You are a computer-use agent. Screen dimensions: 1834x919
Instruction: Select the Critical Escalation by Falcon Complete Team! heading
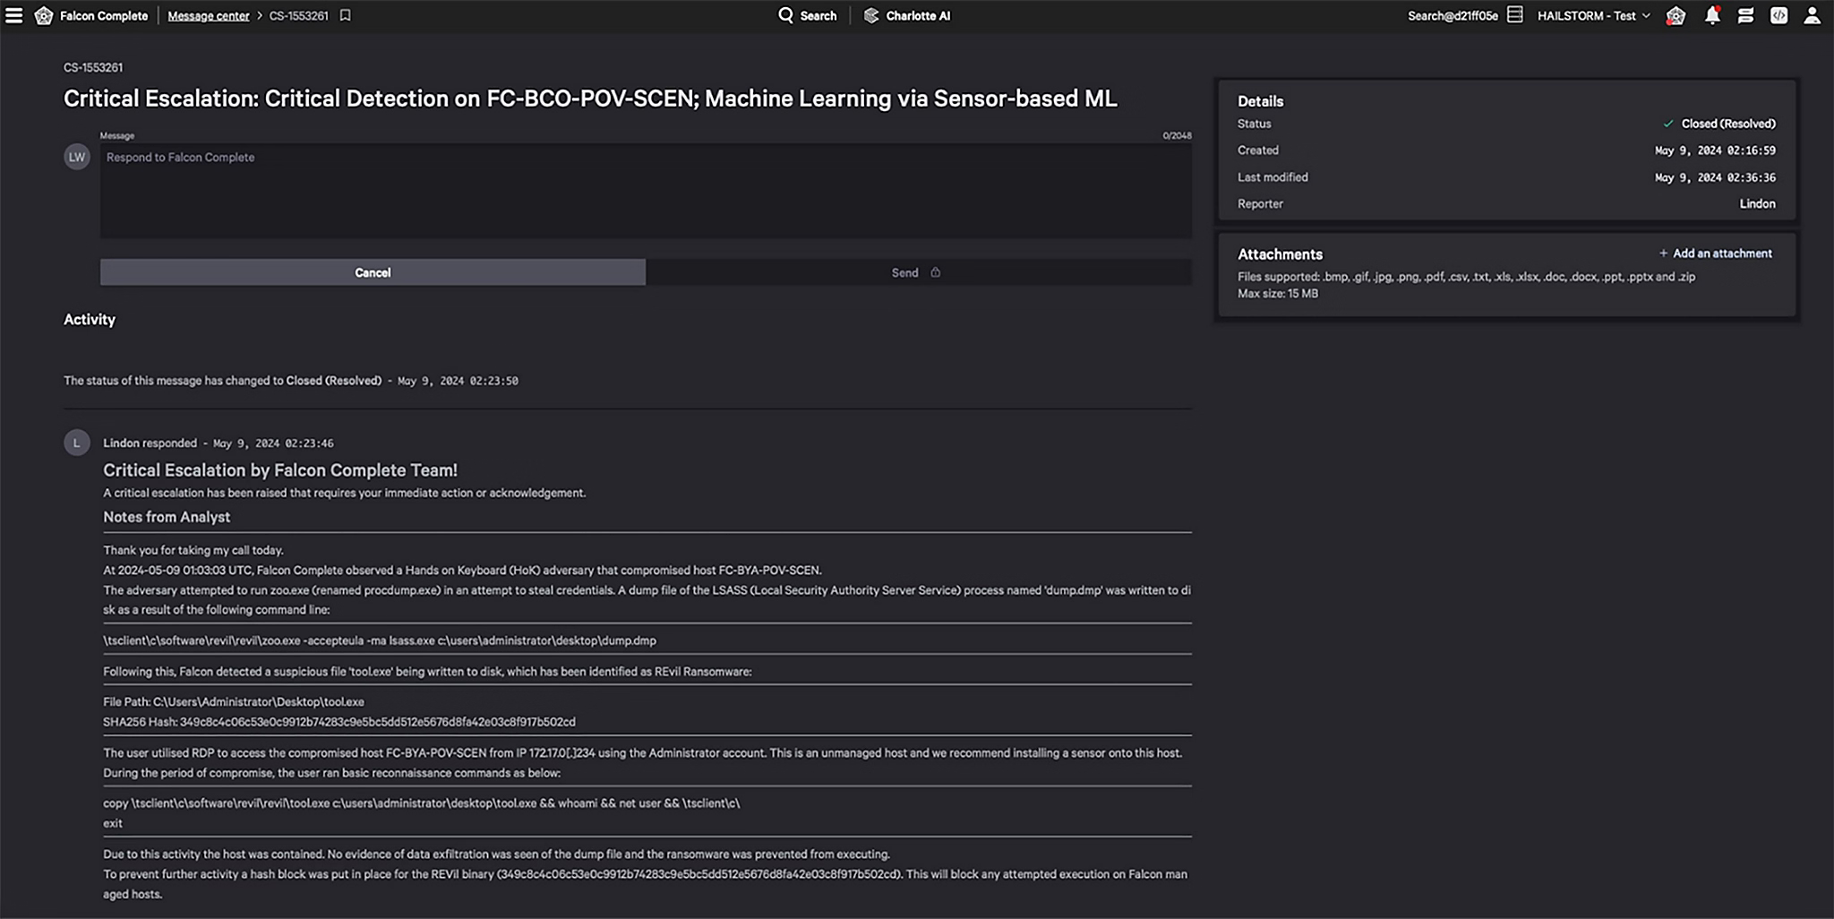coord(280,470)
